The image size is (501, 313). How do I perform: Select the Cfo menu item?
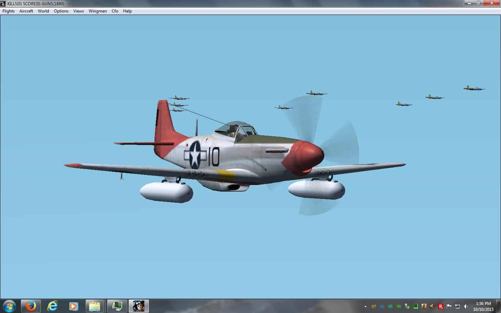click(x=115, y=11)
